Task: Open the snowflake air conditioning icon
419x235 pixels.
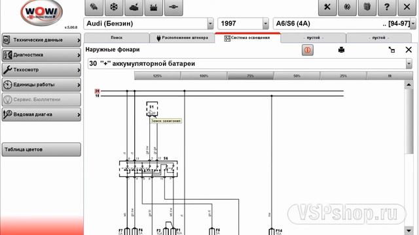Action: click(x=114, y=7)
